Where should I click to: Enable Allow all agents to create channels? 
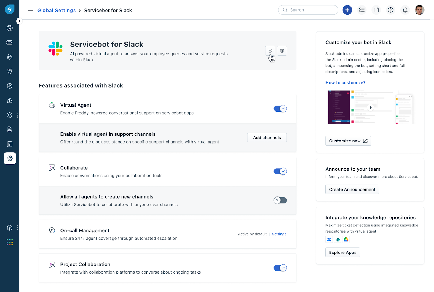pyautogui.click(x=280, y=200)
